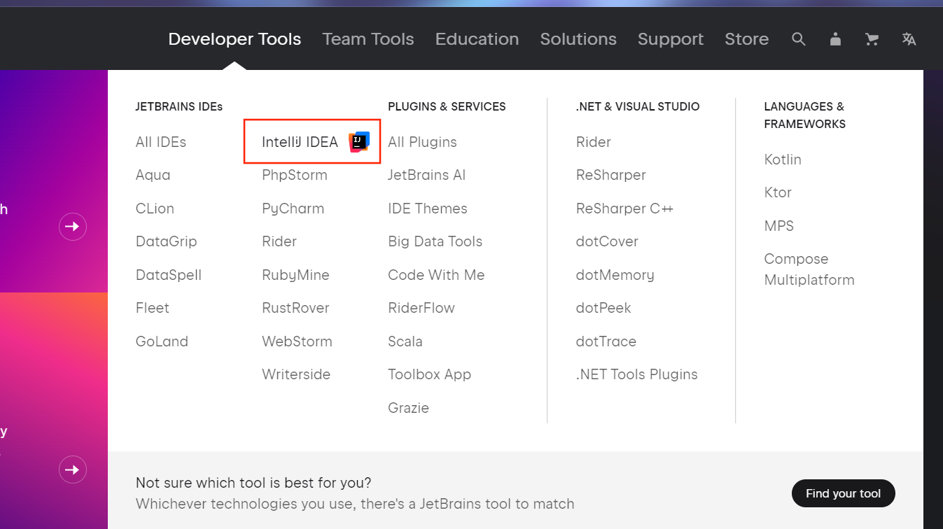Image resolution: width=943 pixels, height=529 pixels.
Task: Open the CLion link
Action: 155,209
